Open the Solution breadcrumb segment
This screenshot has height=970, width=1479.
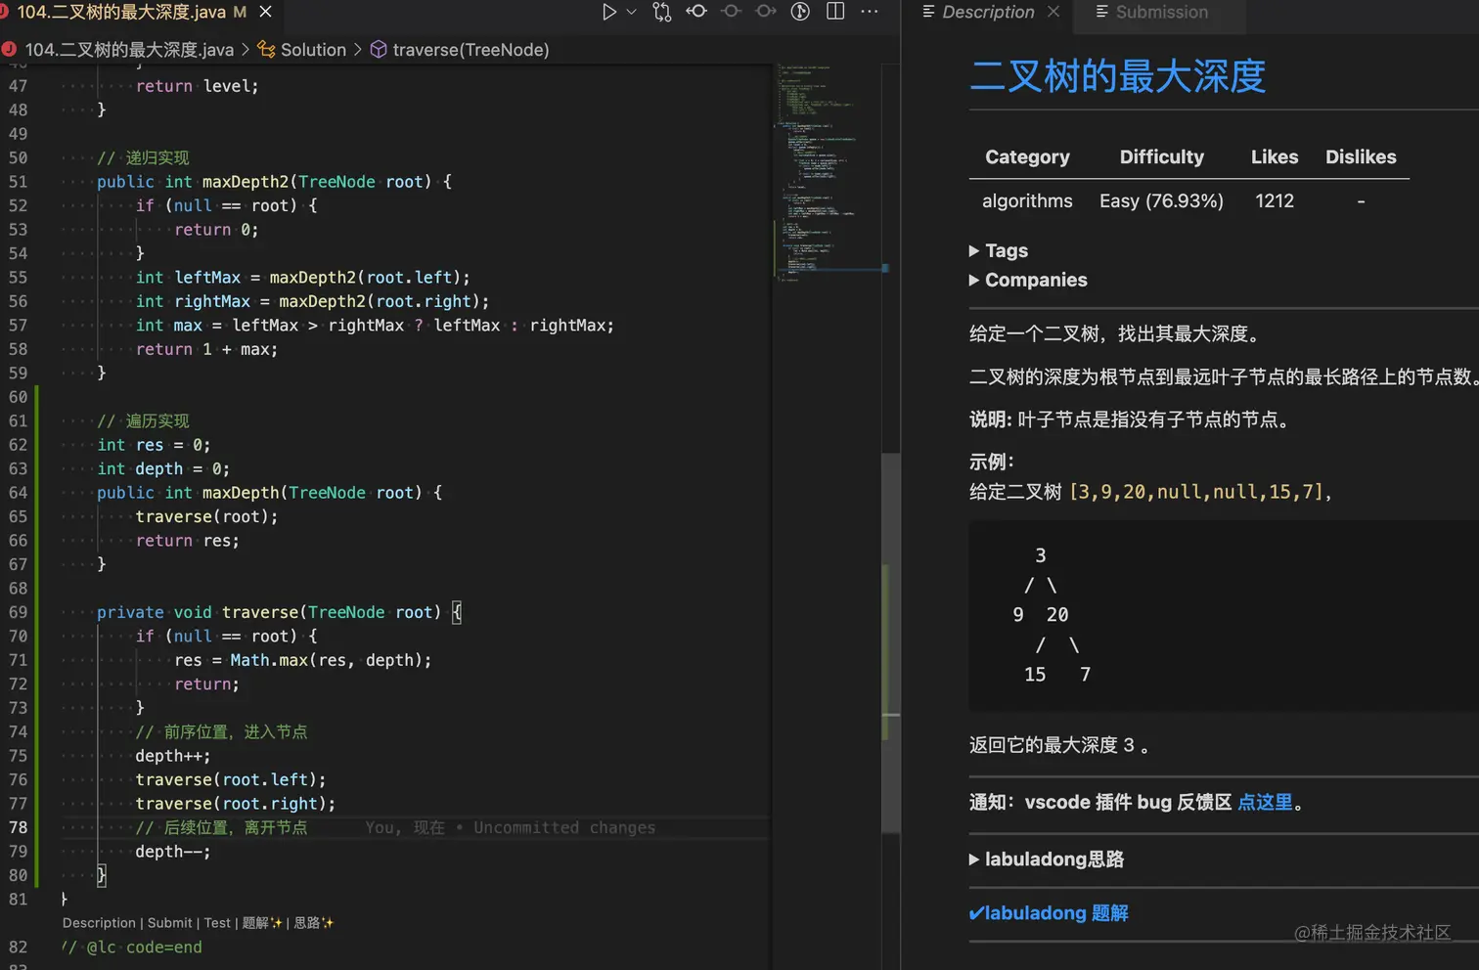[x=313, y=50]
